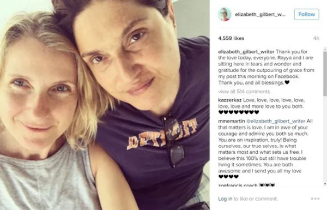
Task: Click the 4h post timestamp
Action: 316,38
